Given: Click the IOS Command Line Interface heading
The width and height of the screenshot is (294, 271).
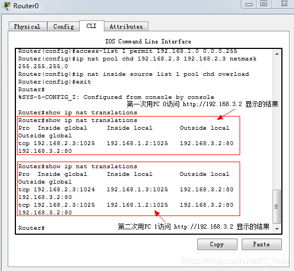Looking at the screenshot, I should tap(148, 41).
